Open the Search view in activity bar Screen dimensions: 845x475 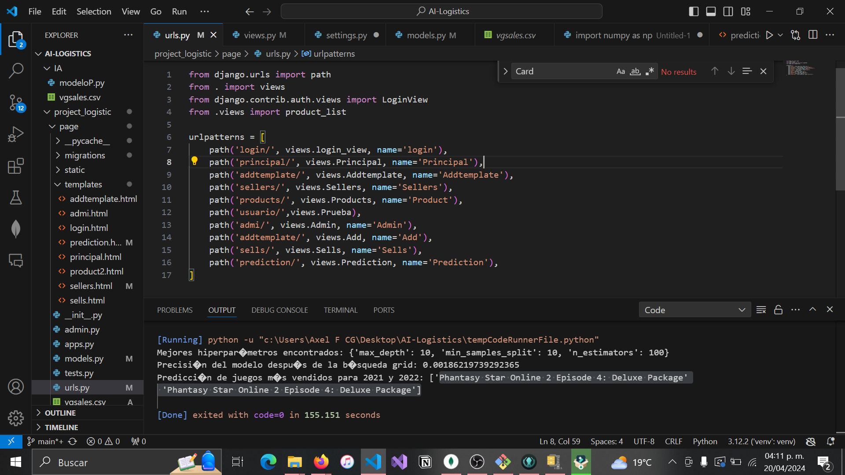tap(16, 70)
